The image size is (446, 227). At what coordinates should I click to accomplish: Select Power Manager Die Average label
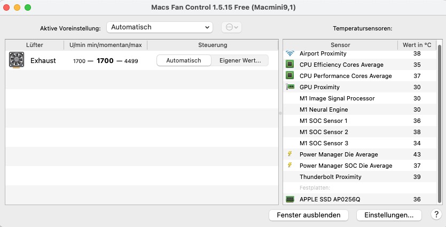(x=339, y=154)
